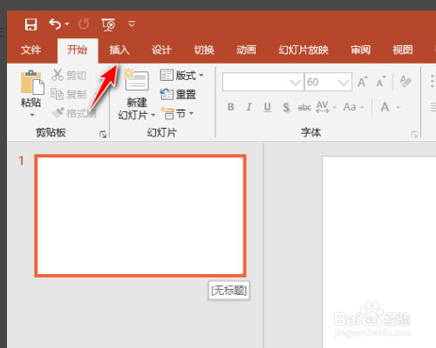436x348 pixels.
Task: Save the presentation with the disk icon
Action: tap(31, 24)
